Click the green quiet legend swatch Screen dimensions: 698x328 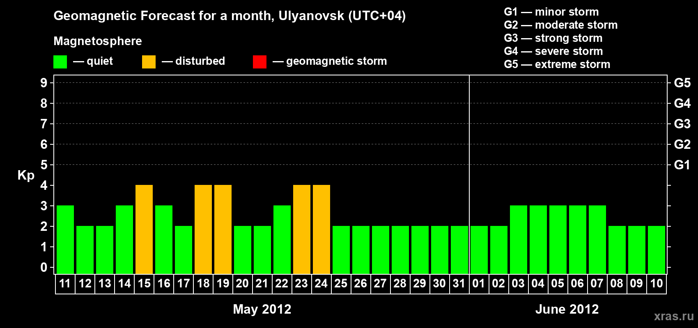pos(60,62)
